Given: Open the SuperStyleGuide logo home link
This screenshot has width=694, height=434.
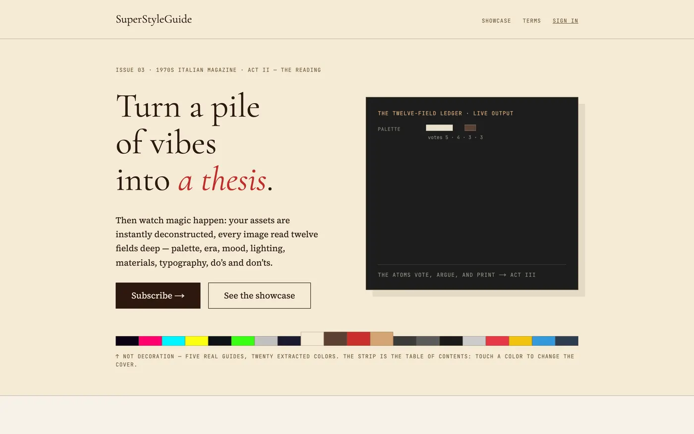Looking at the screenshot, I should click(154, 19).
